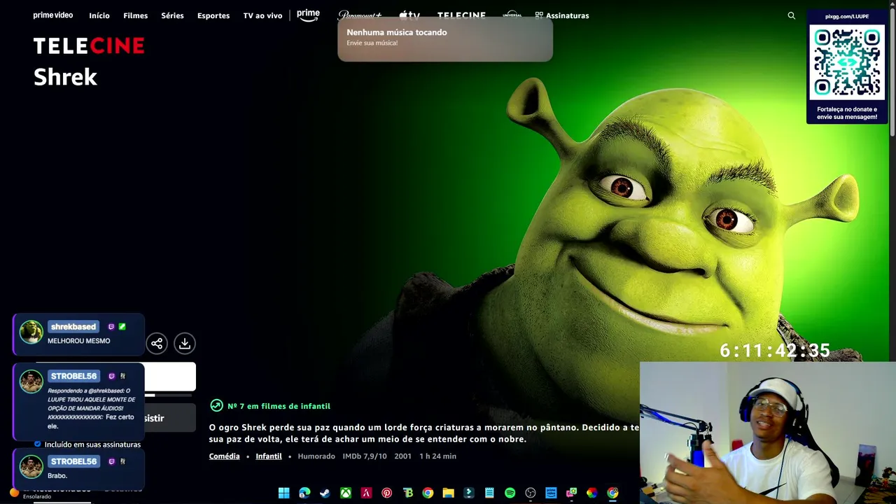Open Steam from the taskbar
This screenshot has width=896, height=504.
click(x=325, y=493)
